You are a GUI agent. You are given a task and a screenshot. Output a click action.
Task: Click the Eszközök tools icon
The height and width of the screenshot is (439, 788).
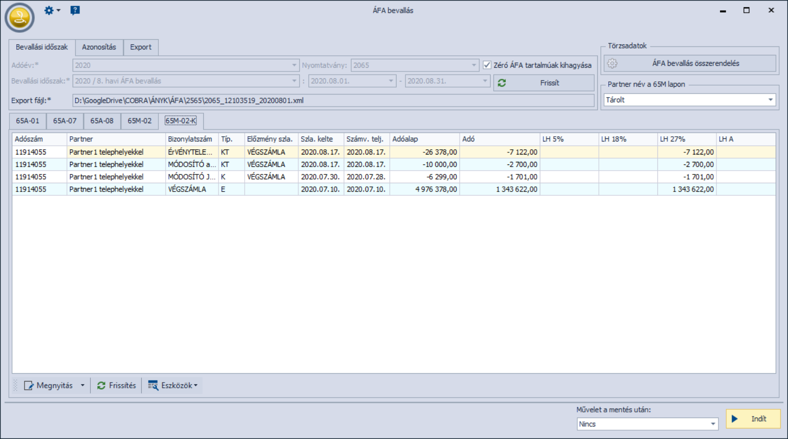(x=153, y=386)
